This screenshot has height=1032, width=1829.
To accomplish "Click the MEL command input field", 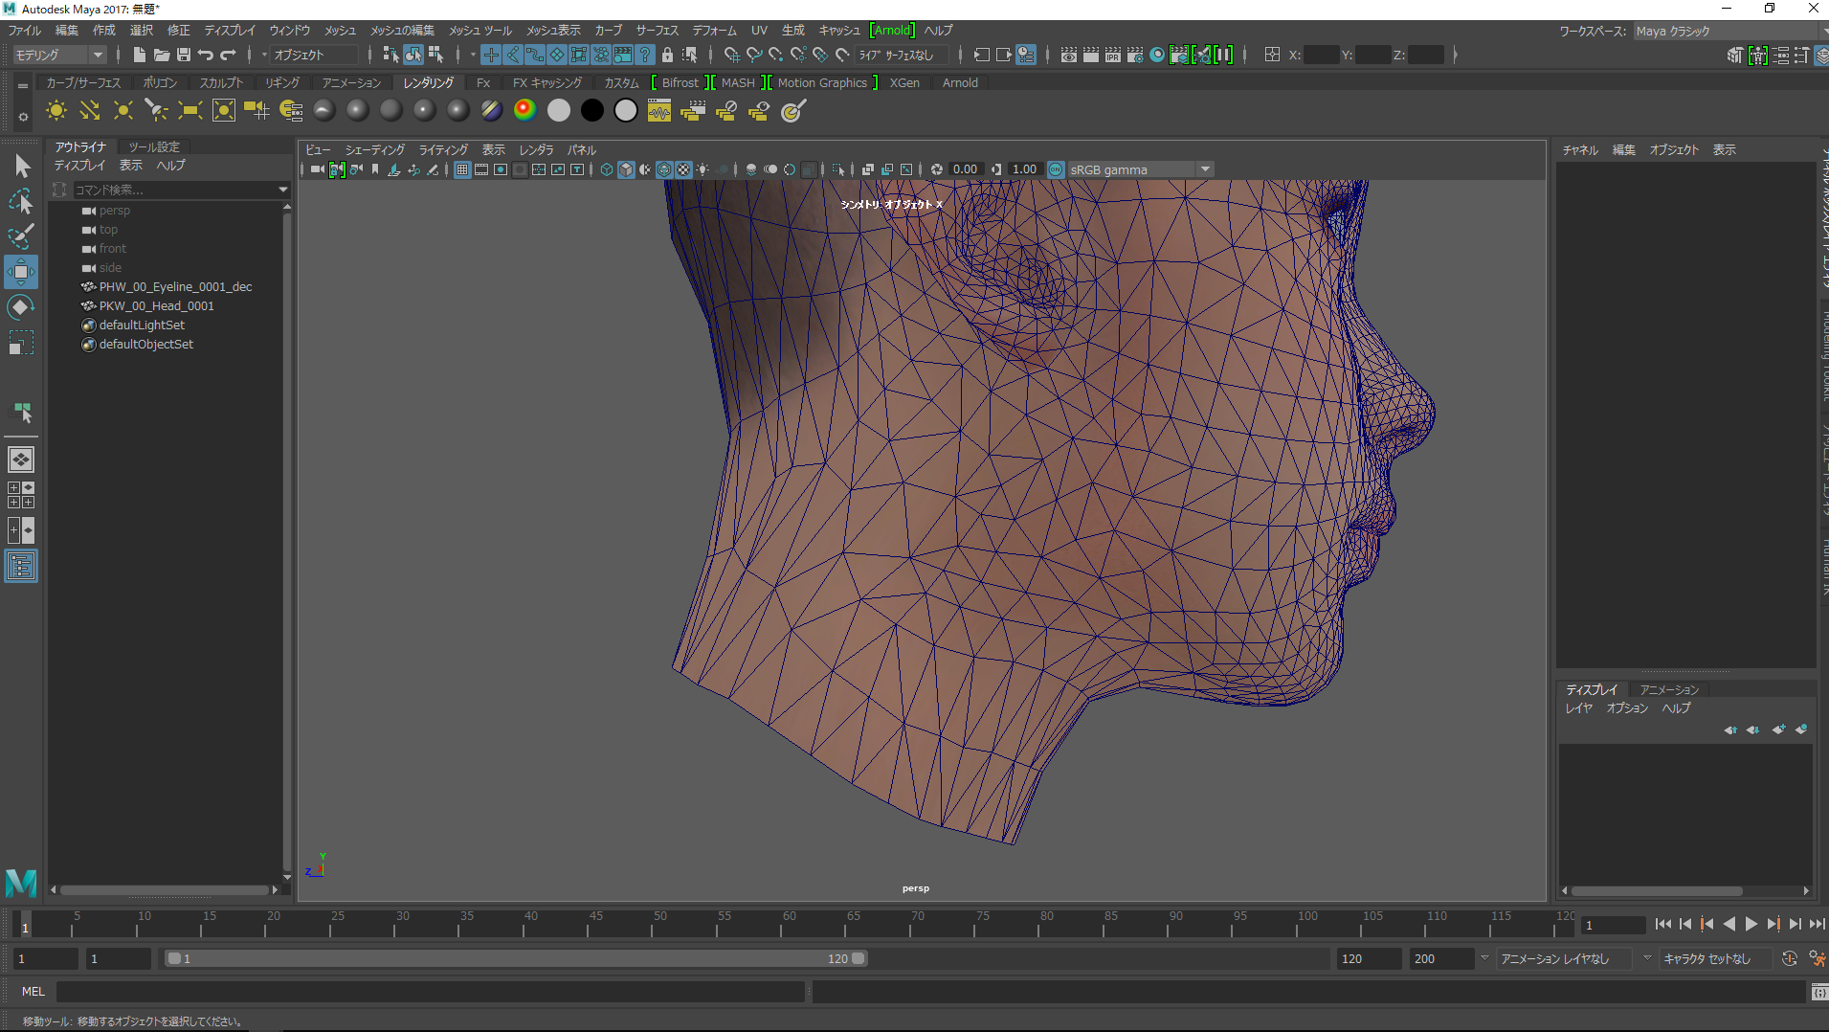I will coord(431,992).
